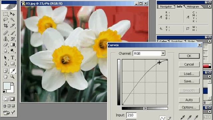The image size is (213, 120).
Task: Choose Standard Screen Mode in toolbox
Action: tap(4, 106)
